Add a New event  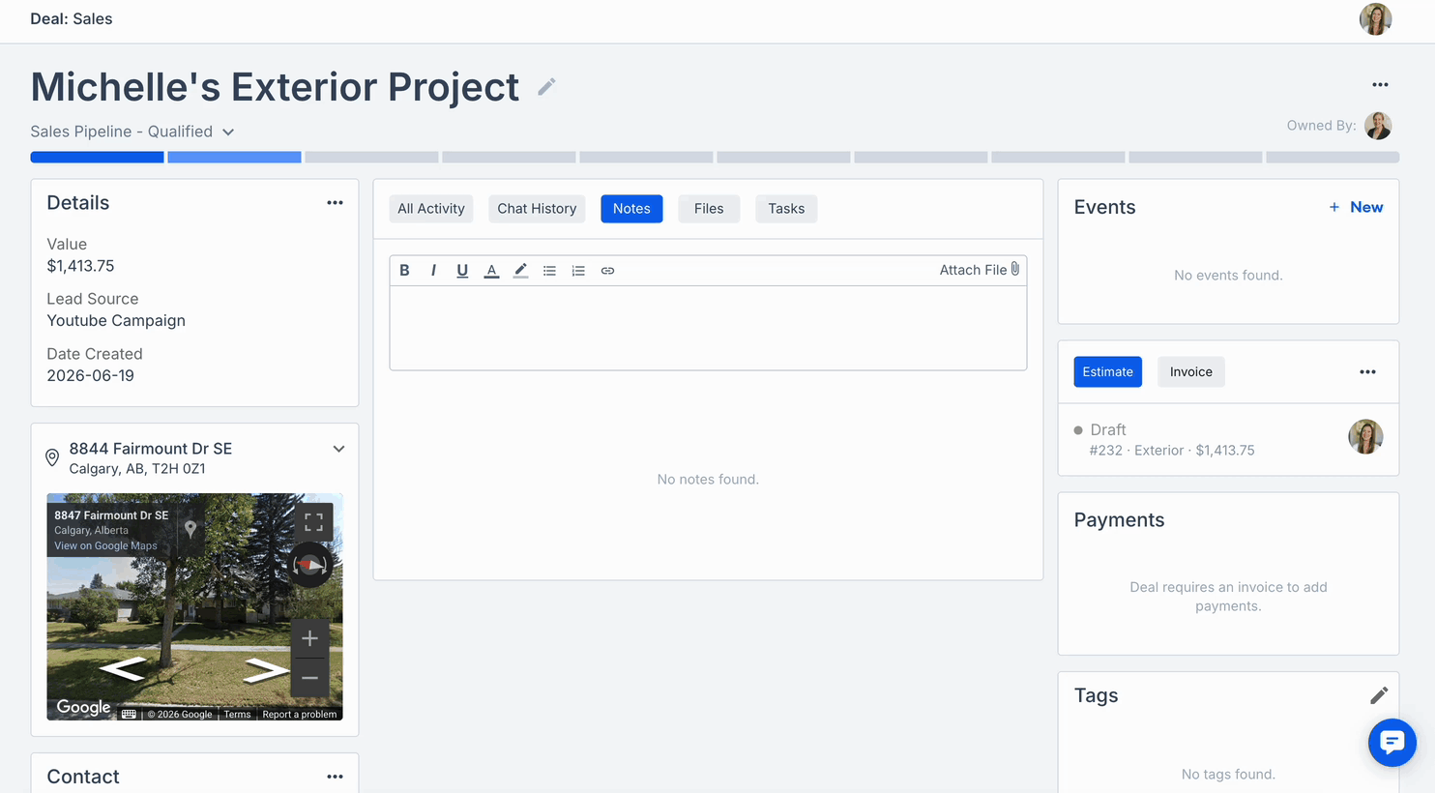1356,207
